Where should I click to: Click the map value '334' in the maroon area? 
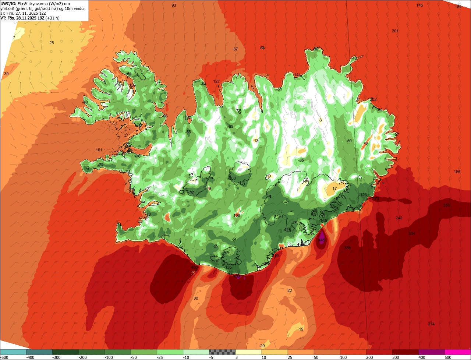412,233
